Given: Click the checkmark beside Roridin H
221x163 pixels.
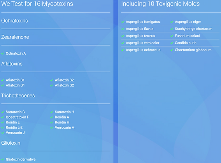Looking at the screenshot, I should tap(52, 122).
